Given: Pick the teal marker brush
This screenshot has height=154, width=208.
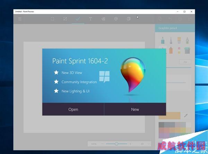Looking at the screenshot, I should coord(163,40).
